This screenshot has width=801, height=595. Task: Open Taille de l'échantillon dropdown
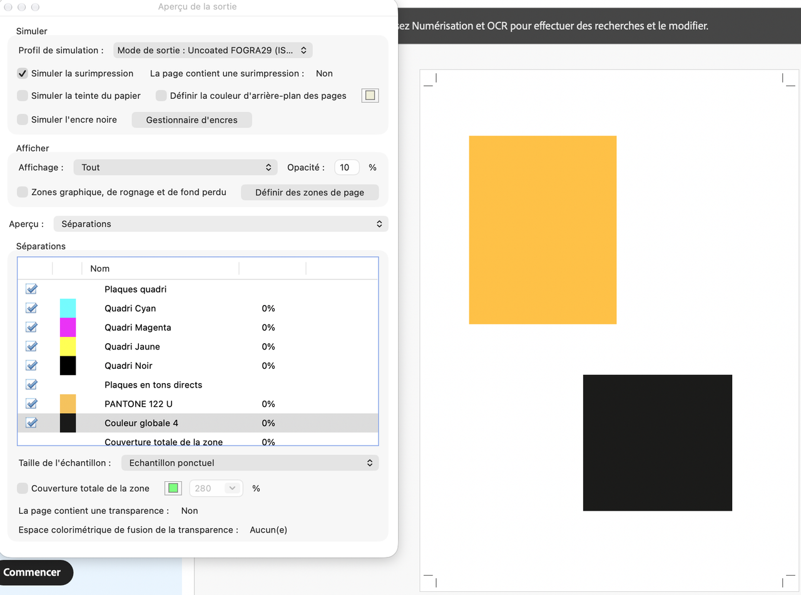pyautogui.click(x=250, y=463)
